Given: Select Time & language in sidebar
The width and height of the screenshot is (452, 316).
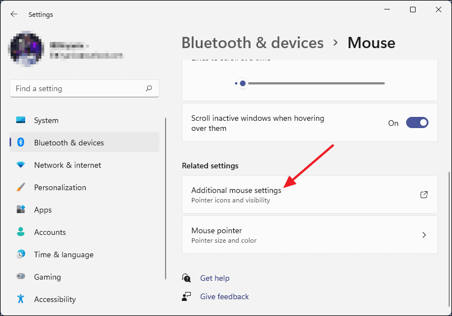Looking at the screenshot, I should click(x=64, y=254).
